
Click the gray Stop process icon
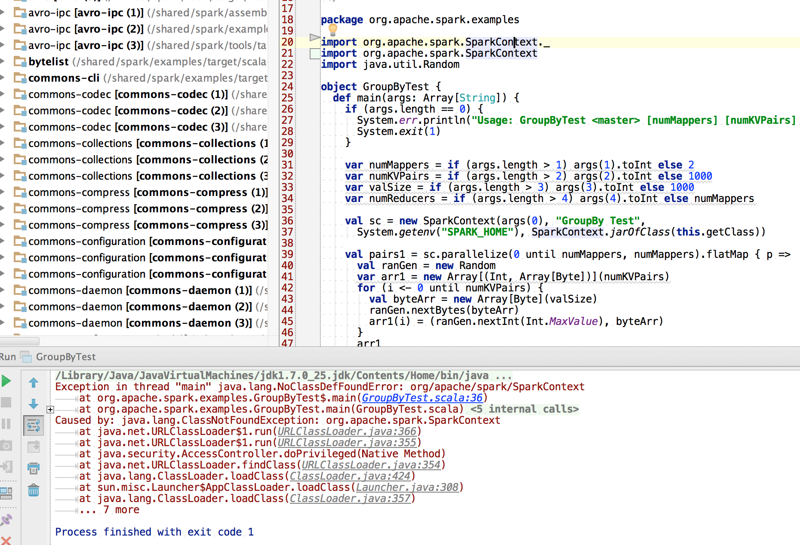pos(6,402)
